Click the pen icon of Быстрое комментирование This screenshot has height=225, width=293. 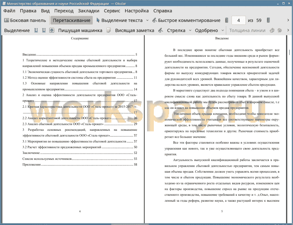coord(154,20)
